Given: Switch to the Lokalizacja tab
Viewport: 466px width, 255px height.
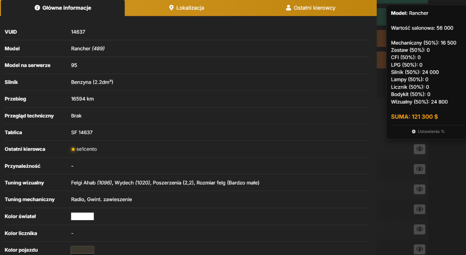Looking at the screenshot, I should pyautogui.click(x=187, y=8).
